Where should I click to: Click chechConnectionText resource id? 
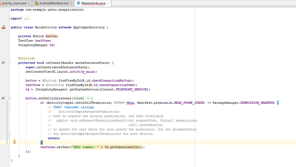(x=116, y=85)
